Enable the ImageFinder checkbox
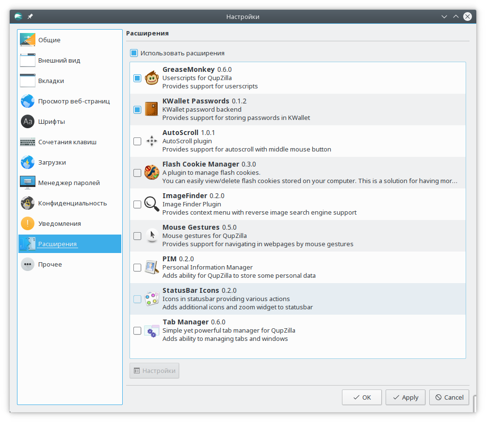This screenshot has width=486, height=422. coord(137,204)
